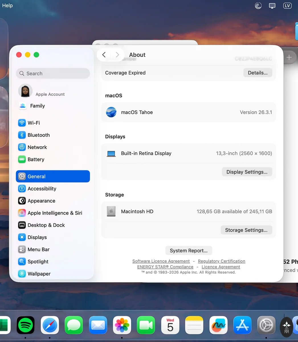Image resolution: width=298 pixels, height=342 pixels.
Task: Open Spotify from the Dock
Action: pos(26,325)
